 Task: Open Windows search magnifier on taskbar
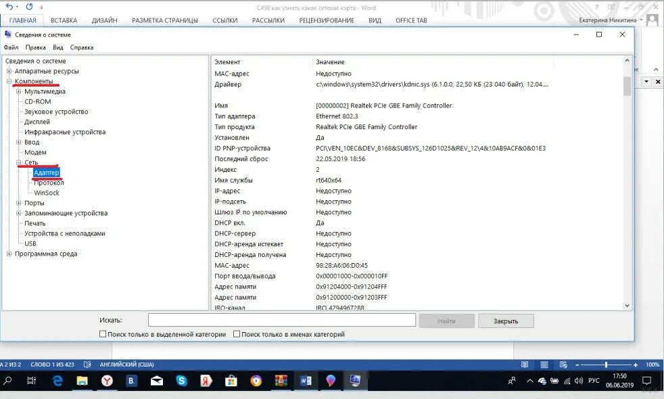click(x=7, y=380)
